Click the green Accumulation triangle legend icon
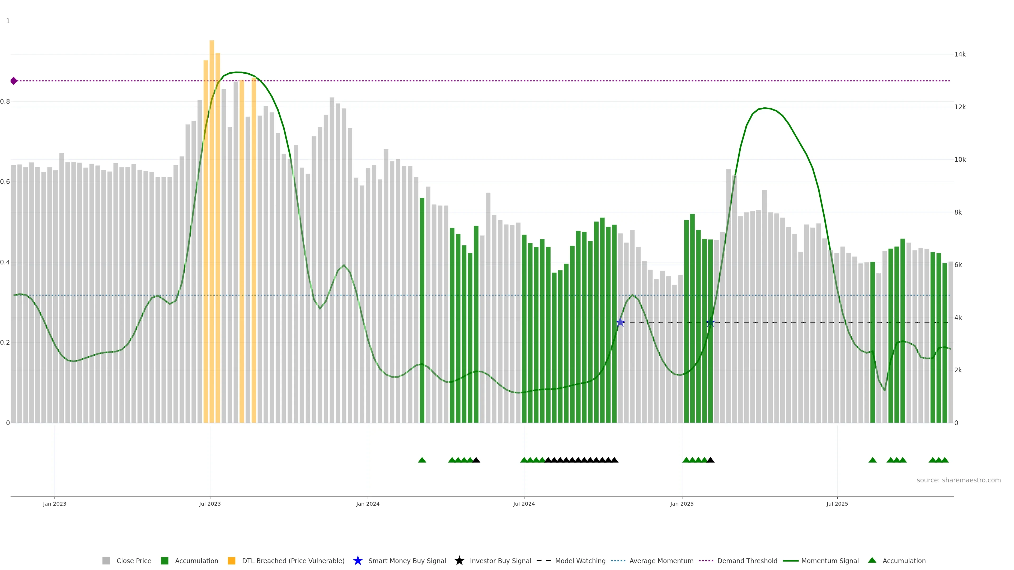1014x570 pixels. [872, 560]
